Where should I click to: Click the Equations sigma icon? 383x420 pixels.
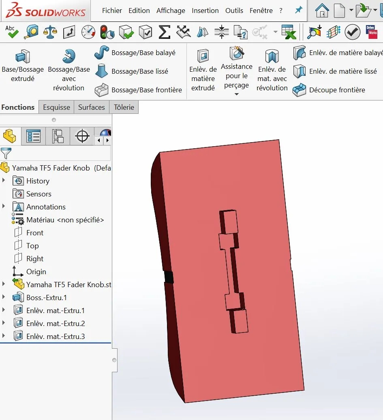[164, 32]
